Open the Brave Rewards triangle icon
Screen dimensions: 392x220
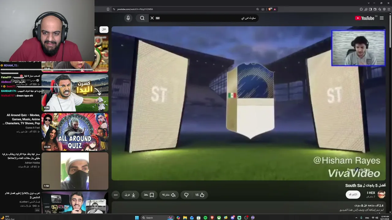(275, 9)
